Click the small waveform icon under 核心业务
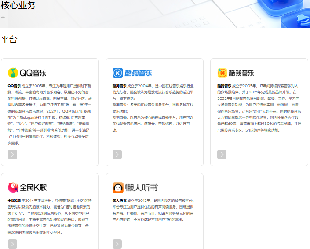Image resolution: width=310 pixels, height=249 pixels. pos(3,18)
